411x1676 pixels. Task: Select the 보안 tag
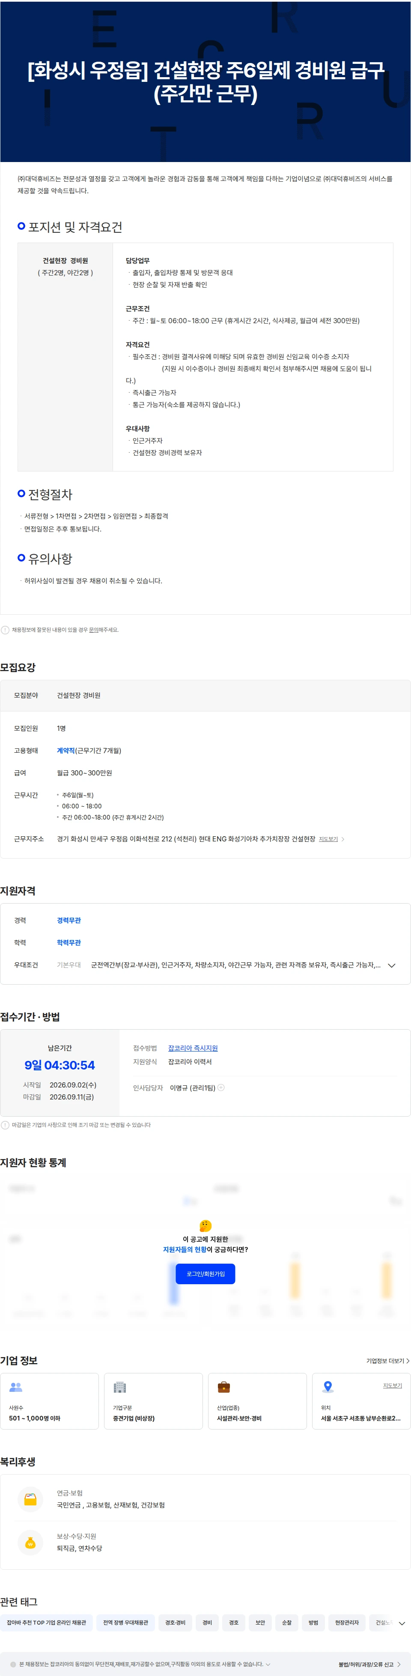tap(260, 1623)
